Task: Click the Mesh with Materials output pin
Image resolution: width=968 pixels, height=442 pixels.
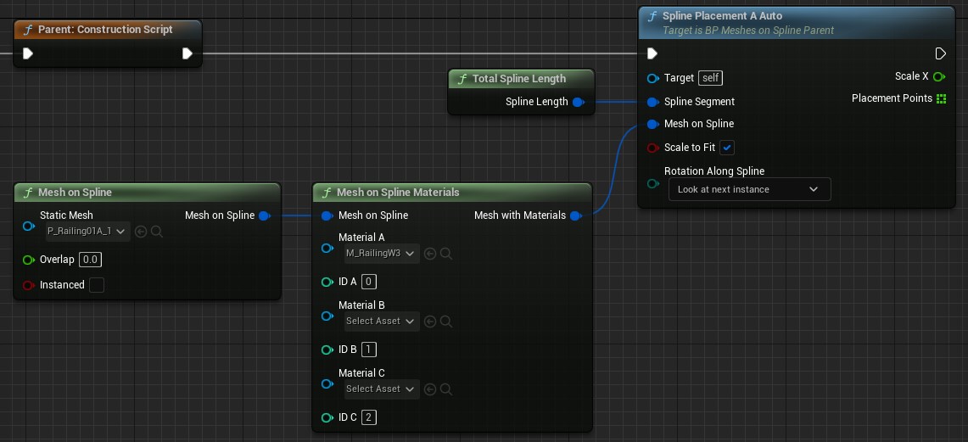Action: coord(576,215)
